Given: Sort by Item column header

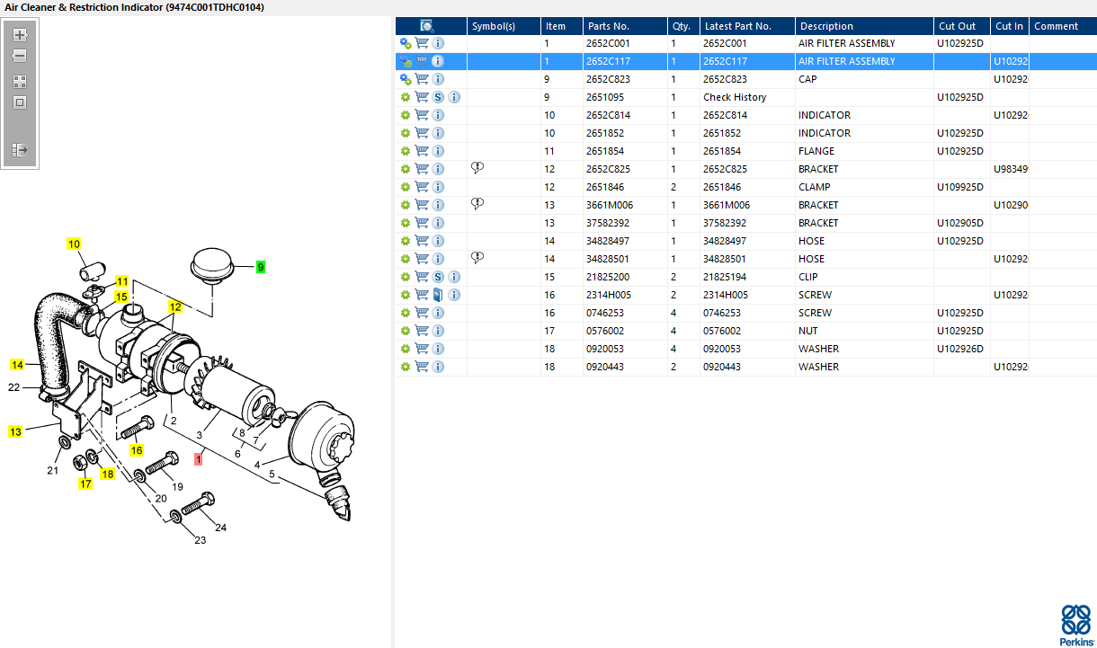Looking at the screenshot, I should click(x=562, y=26).
